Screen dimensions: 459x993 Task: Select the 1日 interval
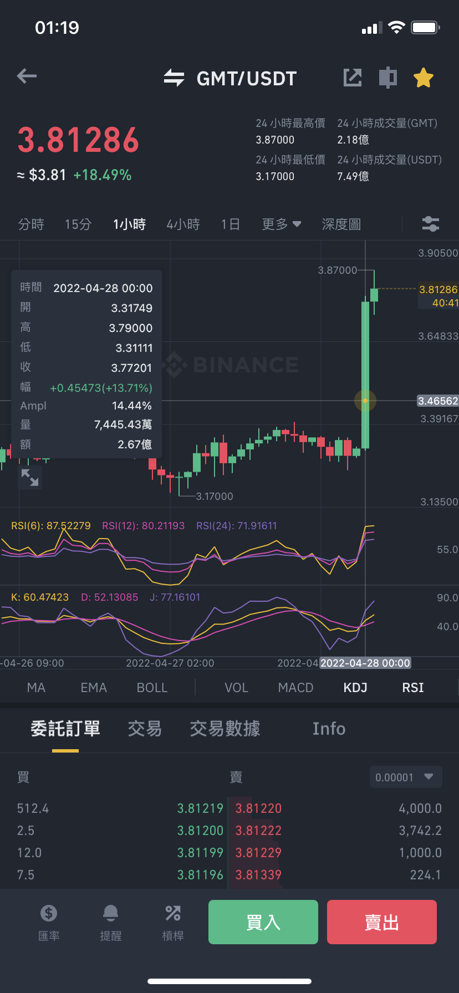point(231,224)
